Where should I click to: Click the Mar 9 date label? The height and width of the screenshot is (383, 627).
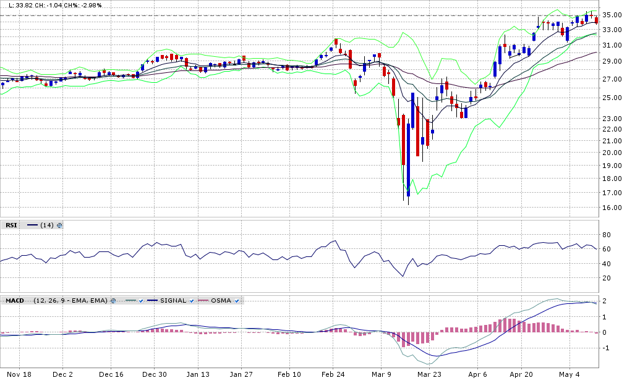point(381,374)
